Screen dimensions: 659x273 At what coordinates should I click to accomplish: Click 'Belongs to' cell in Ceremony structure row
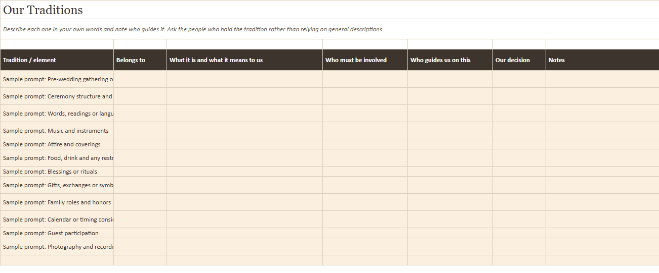coord(140,96)
